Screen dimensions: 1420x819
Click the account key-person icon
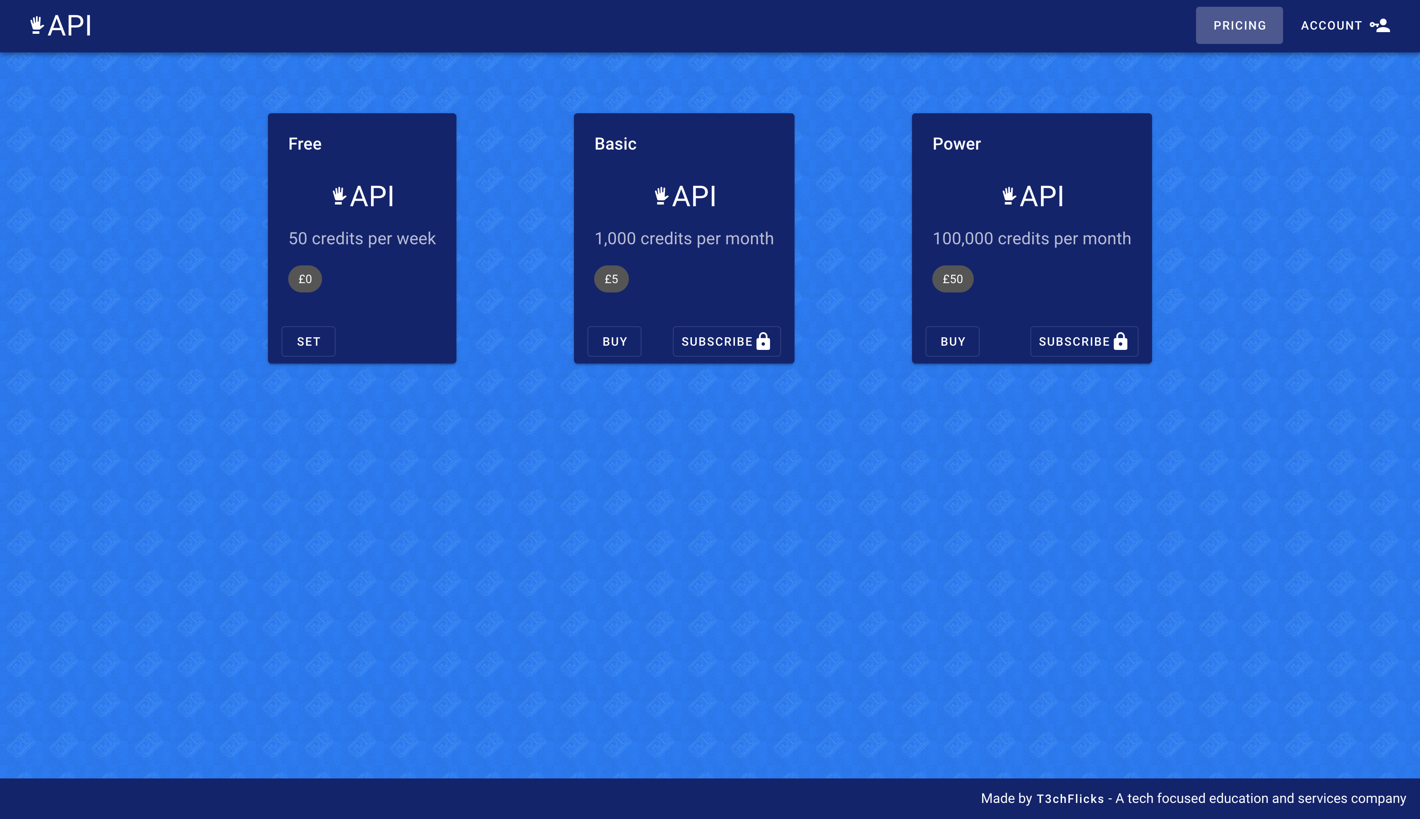(x=1379, y=25)
